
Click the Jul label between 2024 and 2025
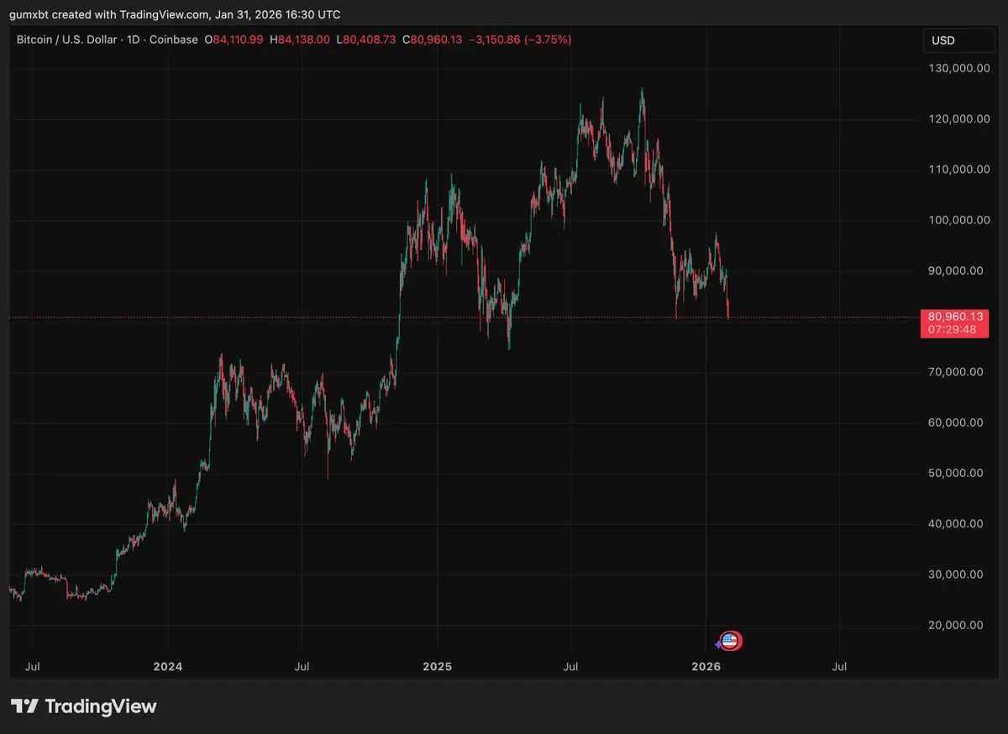click(x=302, y=667)
